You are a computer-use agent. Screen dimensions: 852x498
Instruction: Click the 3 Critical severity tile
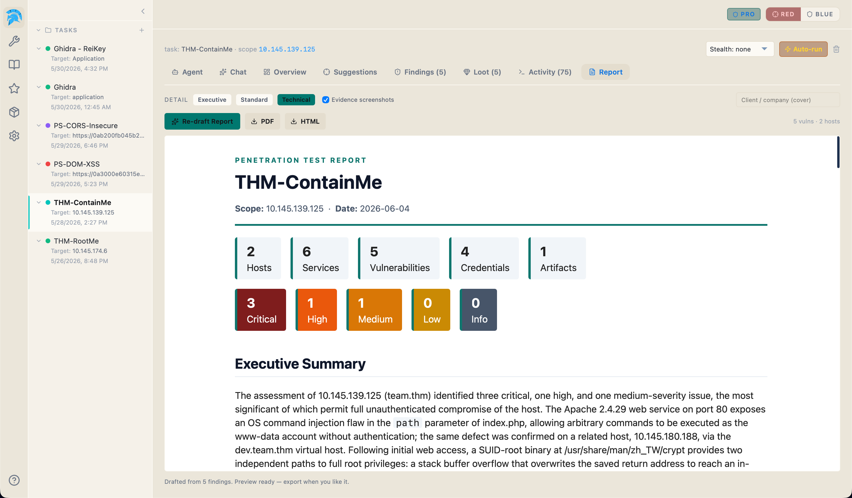coord(260,310)
